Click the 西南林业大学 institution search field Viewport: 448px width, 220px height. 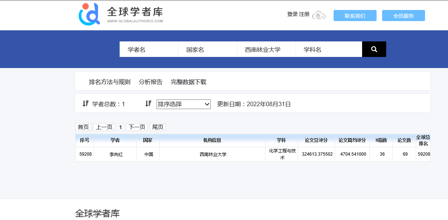coord(266,50)
